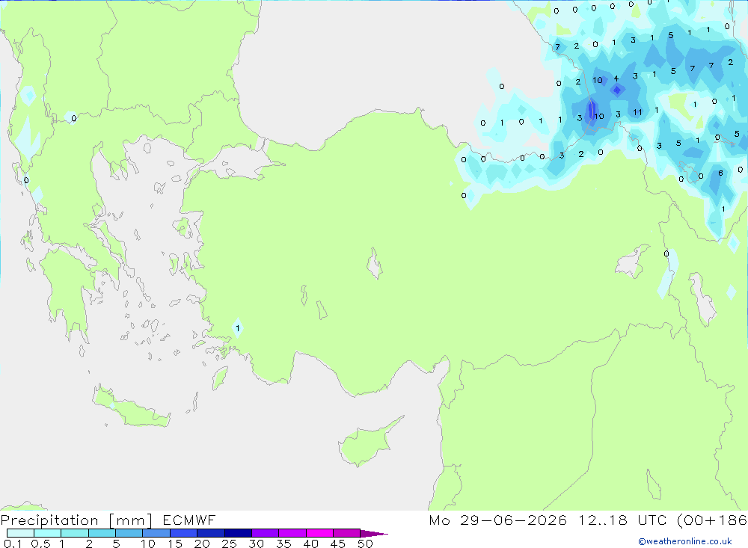Click the legend label '30'
This screenshot has width=748, height=548.
(256, 544)
